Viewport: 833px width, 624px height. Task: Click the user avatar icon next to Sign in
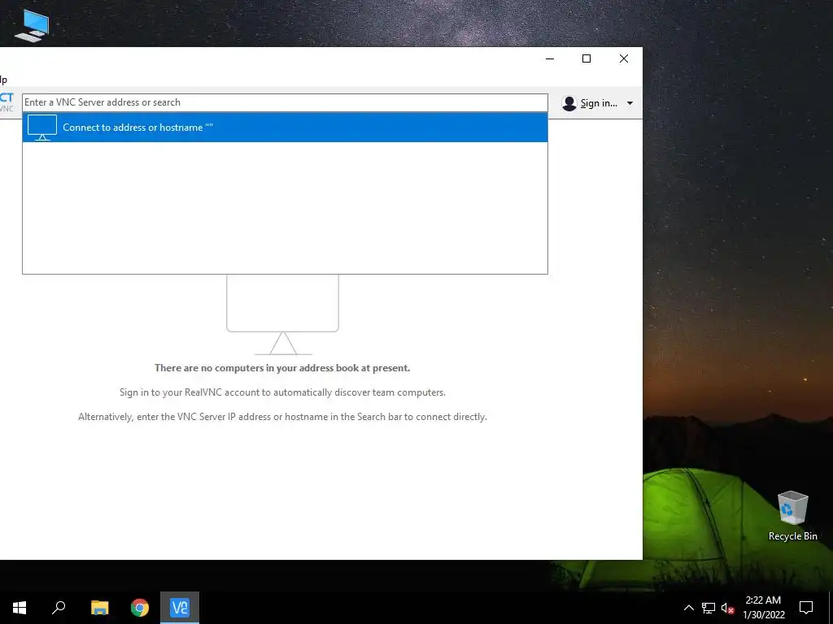[x=569, y=103]
